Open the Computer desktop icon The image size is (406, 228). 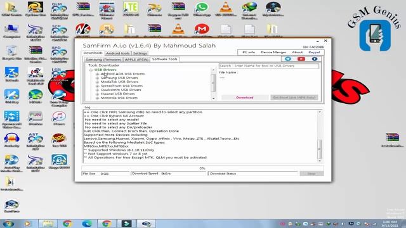(11, 31)
